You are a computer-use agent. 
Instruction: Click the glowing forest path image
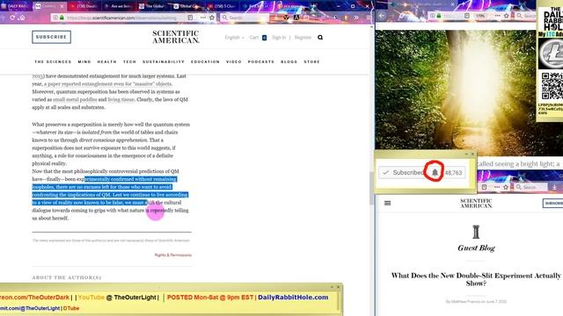point(456,93)
